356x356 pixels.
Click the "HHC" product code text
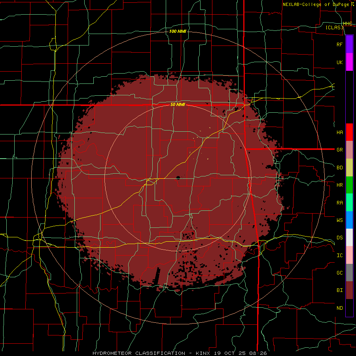pos(348,24)
